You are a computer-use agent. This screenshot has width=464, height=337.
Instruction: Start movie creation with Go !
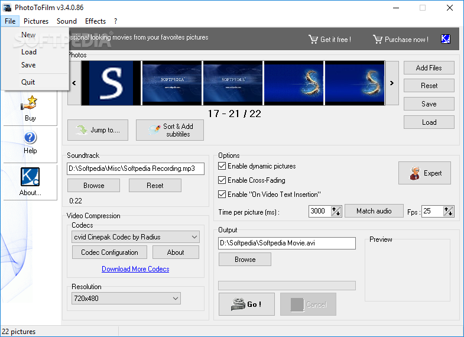[246, 304]
